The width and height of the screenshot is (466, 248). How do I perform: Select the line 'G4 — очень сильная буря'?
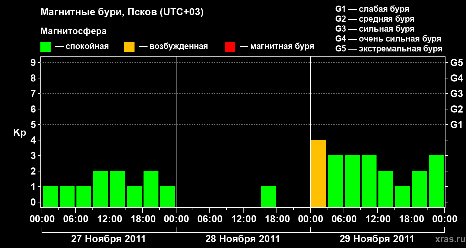point(388,39)
